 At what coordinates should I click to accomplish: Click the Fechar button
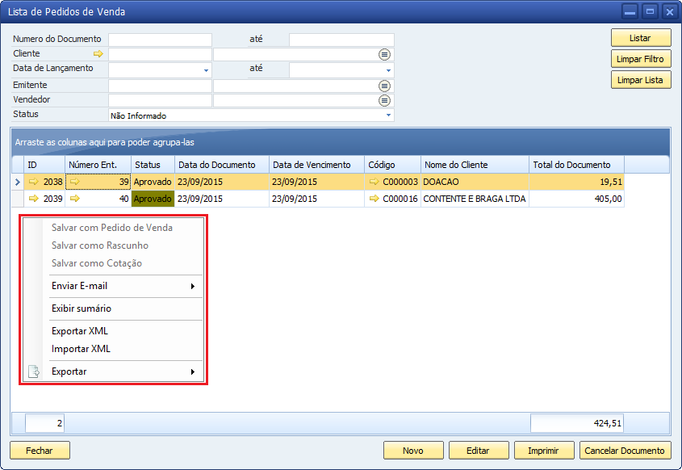(x=40, y=451)
